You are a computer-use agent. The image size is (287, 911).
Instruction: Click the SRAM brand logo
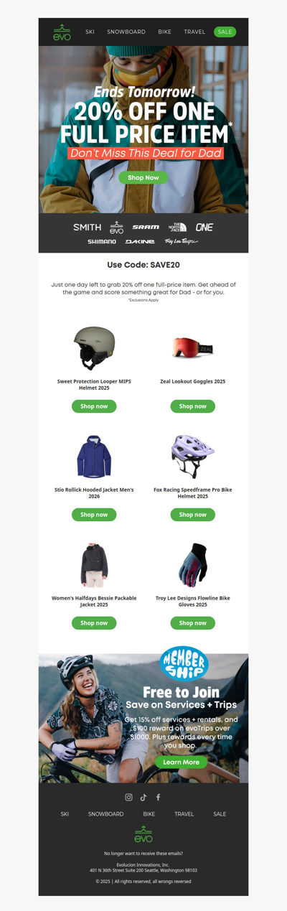[x=146, y=227]
